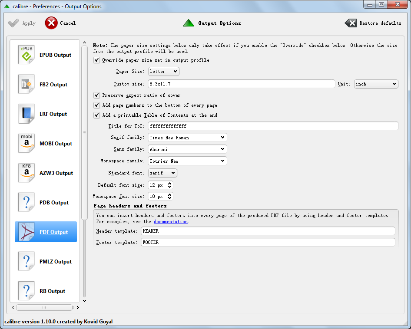Expand the Serif family combo box

[187, 138]
